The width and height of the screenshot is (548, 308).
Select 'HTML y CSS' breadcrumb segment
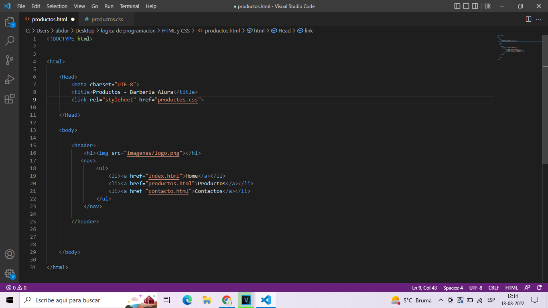click(x=176, y=30)
